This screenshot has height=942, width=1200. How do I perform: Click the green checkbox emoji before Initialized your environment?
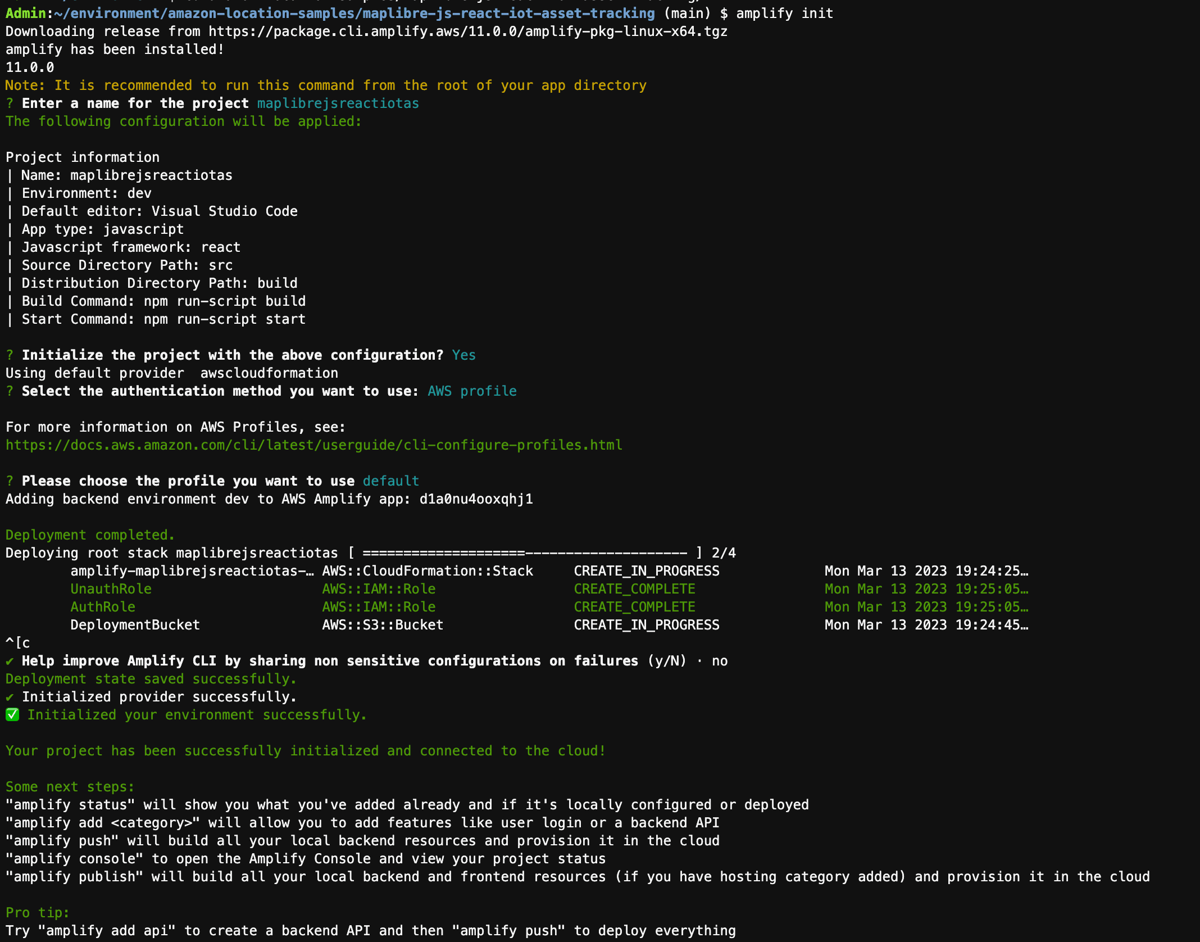(12, 715)
